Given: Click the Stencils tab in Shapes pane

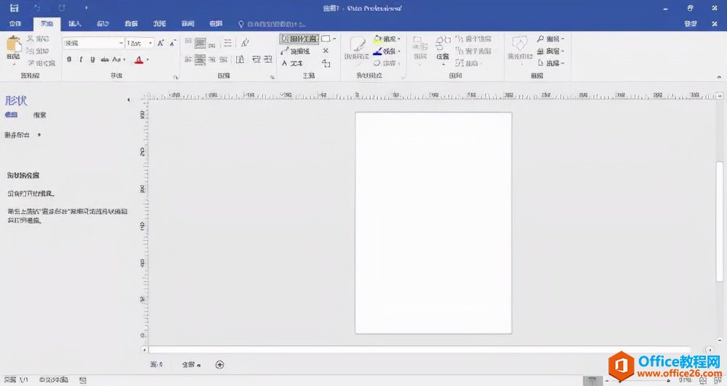Looking at the screenshot, I should (x=12, y=115).
